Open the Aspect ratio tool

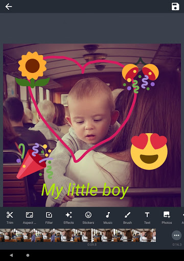click(29, 218)
